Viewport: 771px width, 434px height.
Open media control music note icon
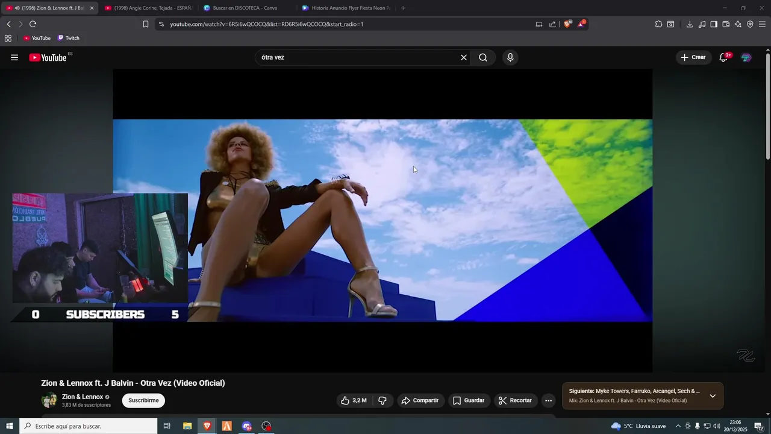702,24
